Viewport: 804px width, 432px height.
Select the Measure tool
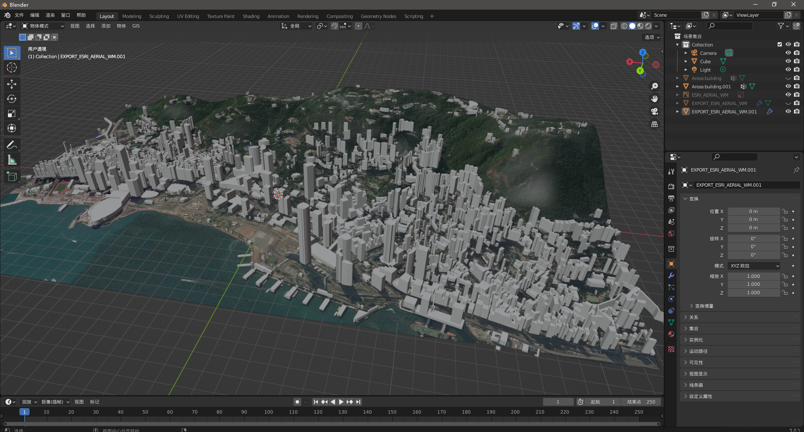tap(12, 160)
